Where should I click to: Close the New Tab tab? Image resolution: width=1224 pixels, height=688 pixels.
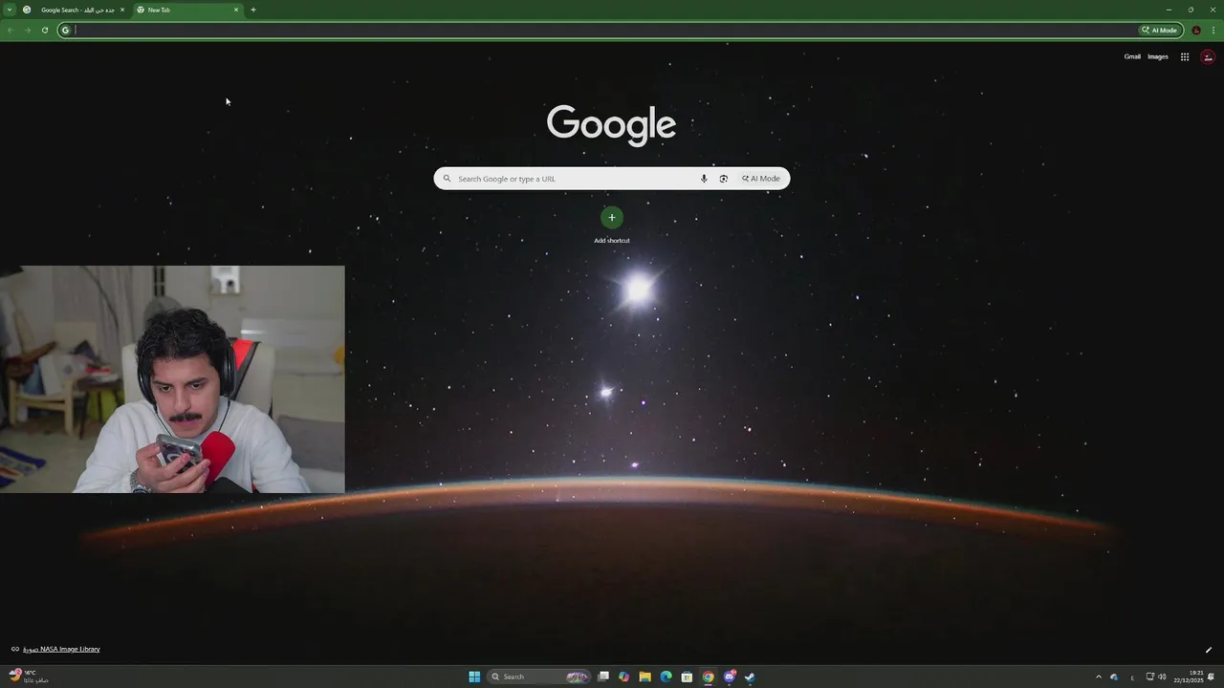pyautogui.click(x=236, y=10)
